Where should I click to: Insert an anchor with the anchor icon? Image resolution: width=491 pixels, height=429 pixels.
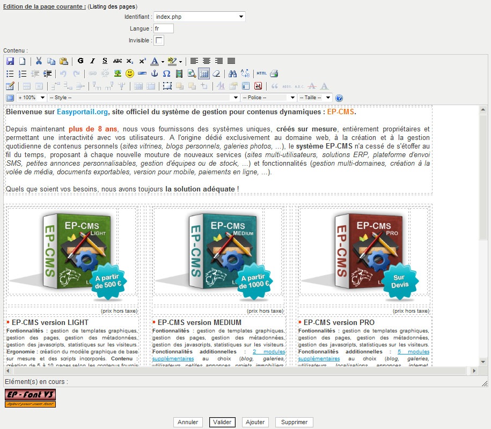[154, 73]
